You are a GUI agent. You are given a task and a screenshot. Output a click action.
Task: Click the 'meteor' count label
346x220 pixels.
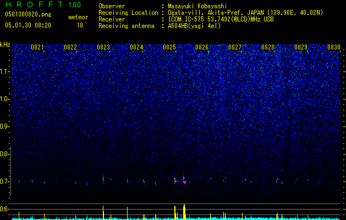click(x=78, y=17)
